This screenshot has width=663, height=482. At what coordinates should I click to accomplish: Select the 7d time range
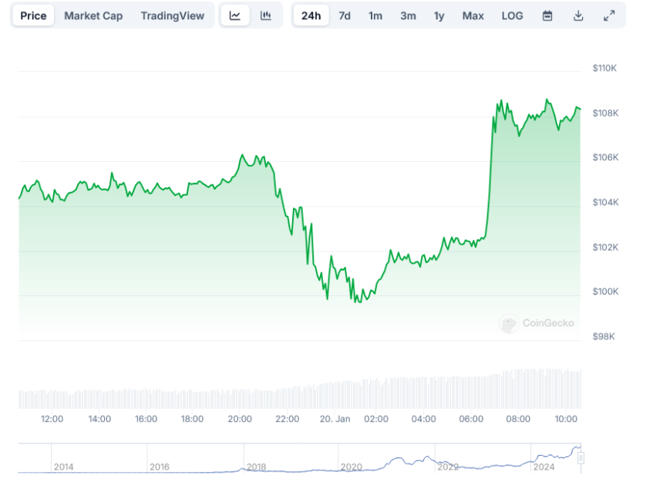click(x=345, y=15)
